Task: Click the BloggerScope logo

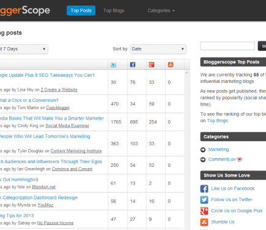Action: click(25, 10)
